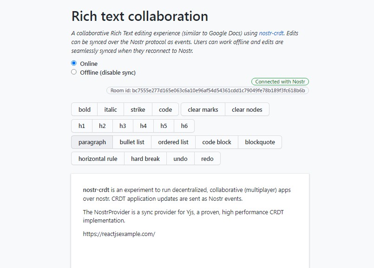Click the Connected with Nostr badge
374x268 pixels.
click(280, 81)
